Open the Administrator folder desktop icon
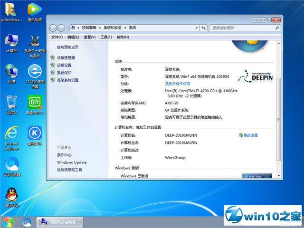This screenshot has width=304, height=228. coord(11,12)
